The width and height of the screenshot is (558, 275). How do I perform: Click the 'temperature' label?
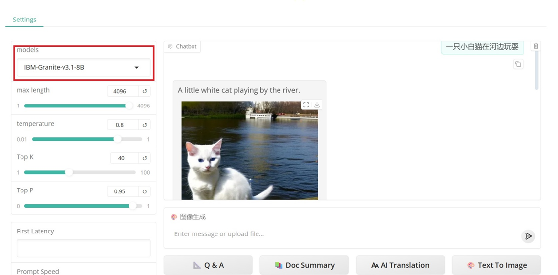(x=36, y=124)
